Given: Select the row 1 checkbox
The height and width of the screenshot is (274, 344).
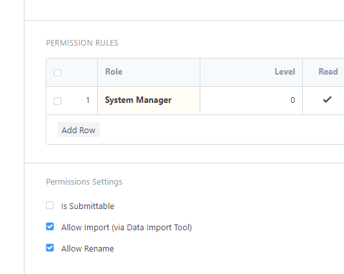Looking at the screenshot, I should 57,101.
